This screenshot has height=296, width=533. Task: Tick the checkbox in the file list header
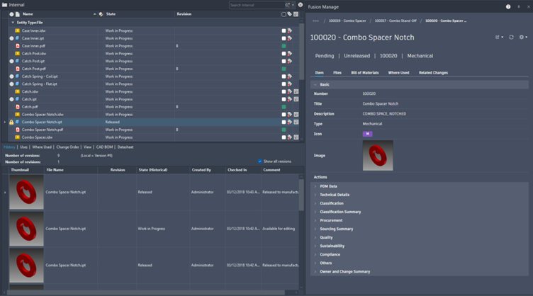(x=284, y=14)
